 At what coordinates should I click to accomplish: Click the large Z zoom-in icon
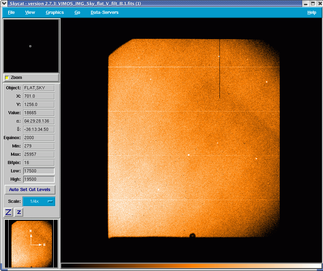[8, 212]
